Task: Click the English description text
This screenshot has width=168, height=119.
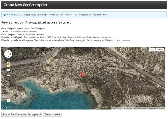Action: (x=67, y=38)
